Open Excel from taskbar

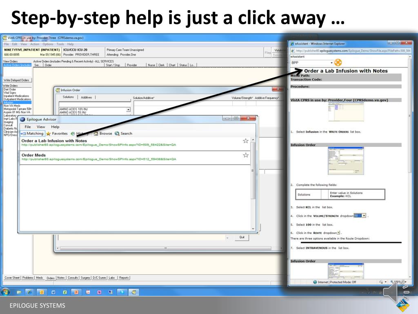pos(65,292)
